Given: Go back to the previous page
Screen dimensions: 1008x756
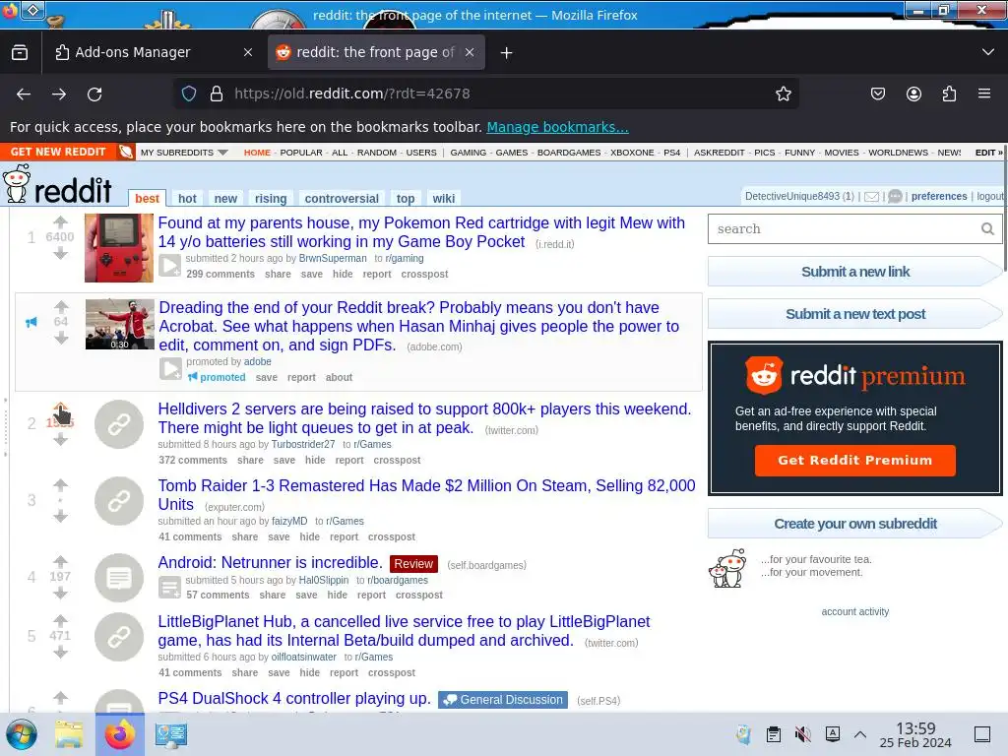Looking at the screenshot, I should click(x=24, y=94).
